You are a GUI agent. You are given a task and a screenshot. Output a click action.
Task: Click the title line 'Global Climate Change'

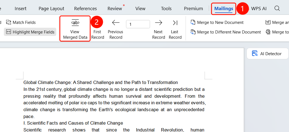click(x=101, y=83)
